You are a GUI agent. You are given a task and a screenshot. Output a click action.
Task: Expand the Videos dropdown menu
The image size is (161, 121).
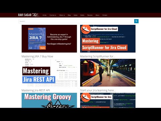point(62,15)
